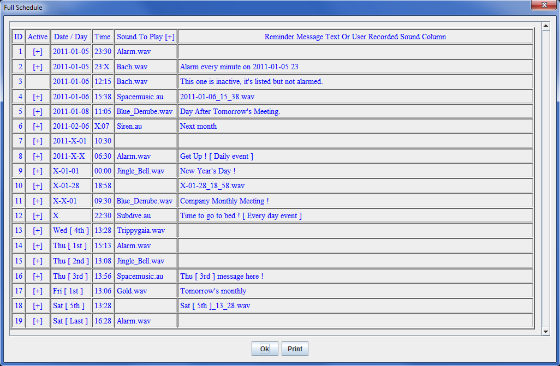Viewport: 560px width, 366px height.
Task: Select the X-01-01 date cell
Action: (66, 171)
